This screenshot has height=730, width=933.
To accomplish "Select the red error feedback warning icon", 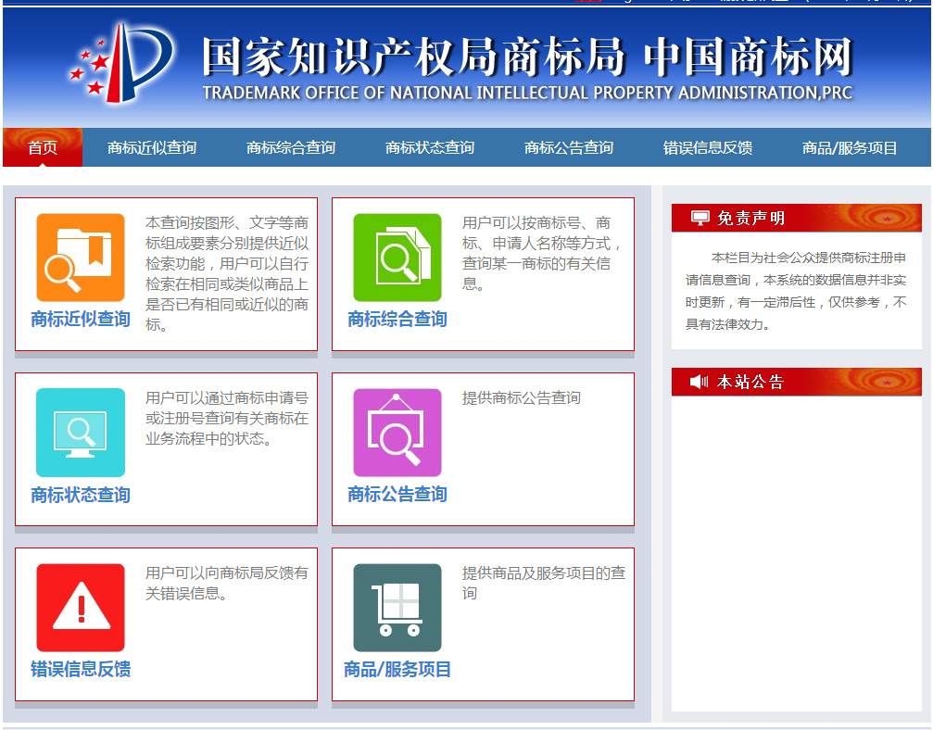I will (81, 609).
